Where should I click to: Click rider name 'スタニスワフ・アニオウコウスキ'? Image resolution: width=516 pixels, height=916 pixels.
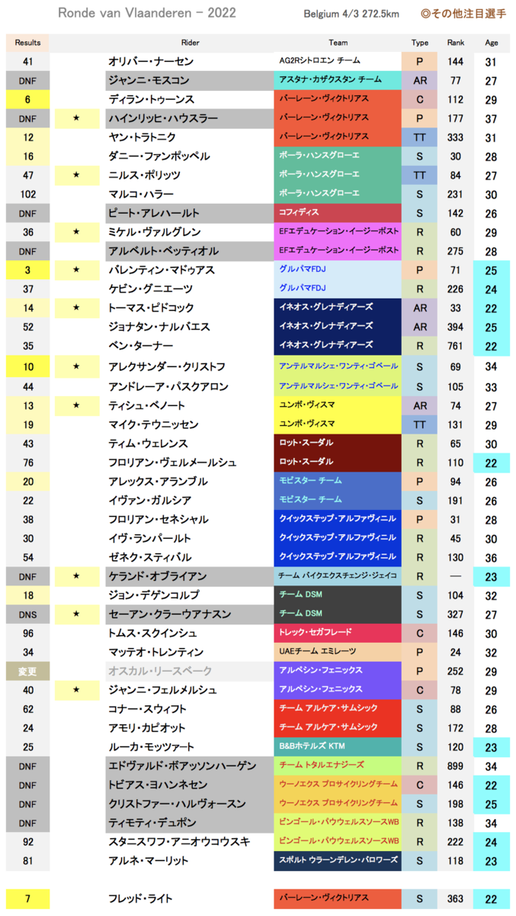pyautogui.click(x=180, y=842)
